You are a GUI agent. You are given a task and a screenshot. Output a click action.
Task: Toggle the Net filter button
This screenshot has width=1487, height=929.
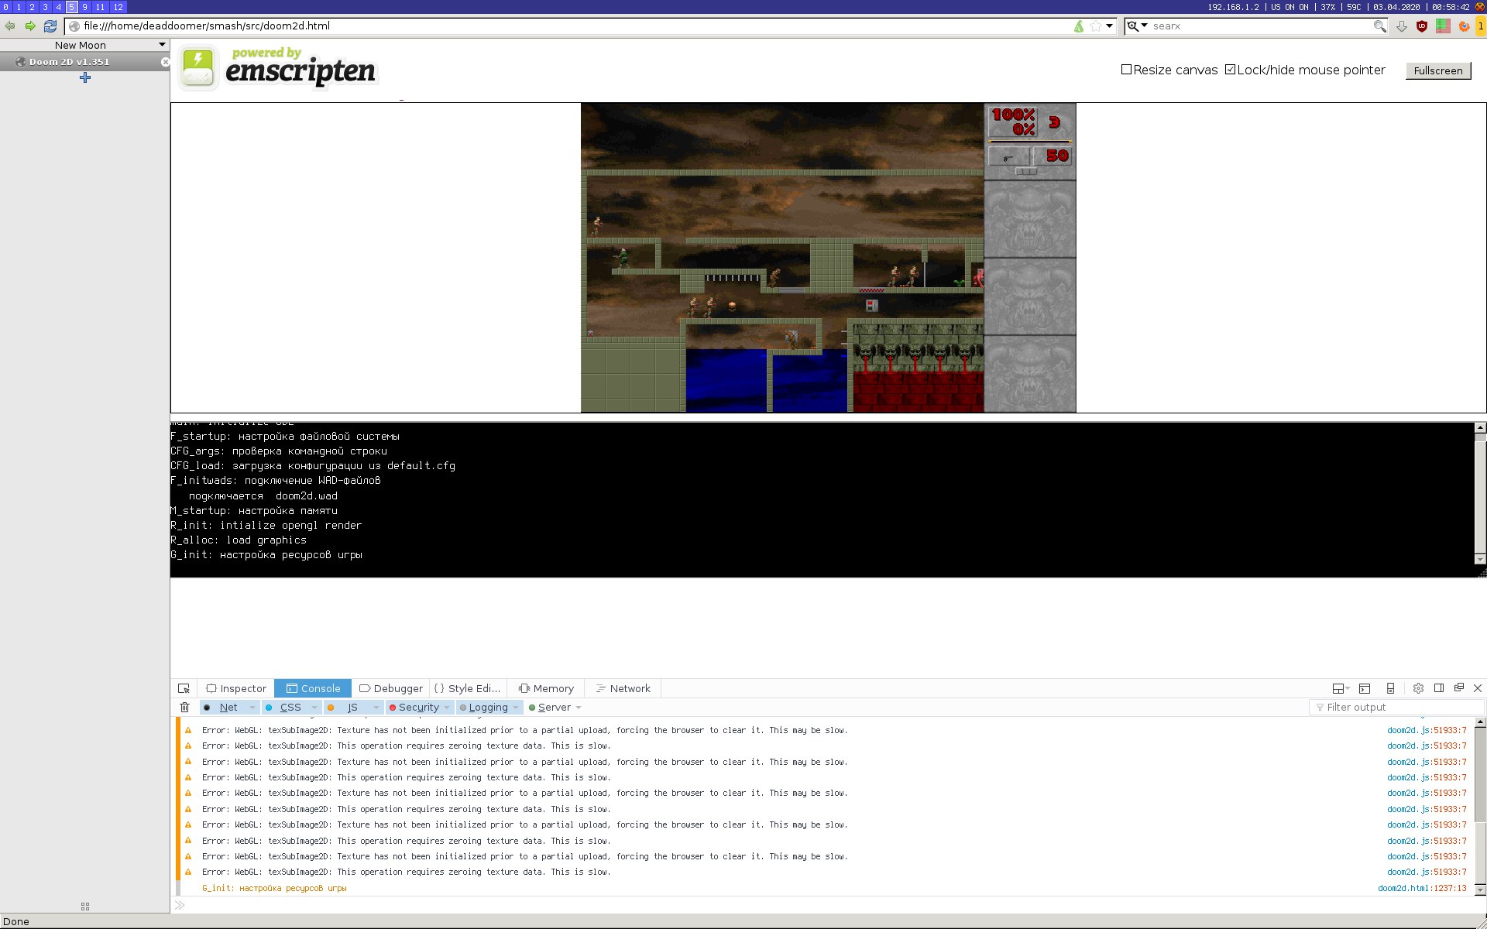click(x=223, y=708)
